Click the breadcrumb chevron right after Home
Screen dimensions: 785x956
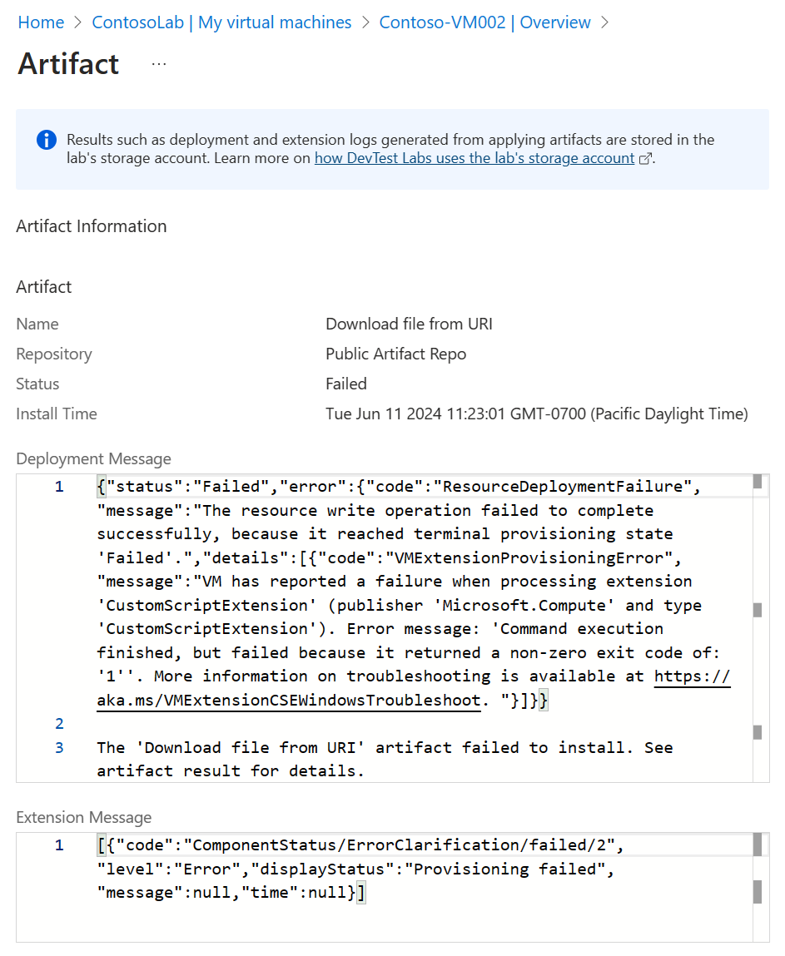78,22
